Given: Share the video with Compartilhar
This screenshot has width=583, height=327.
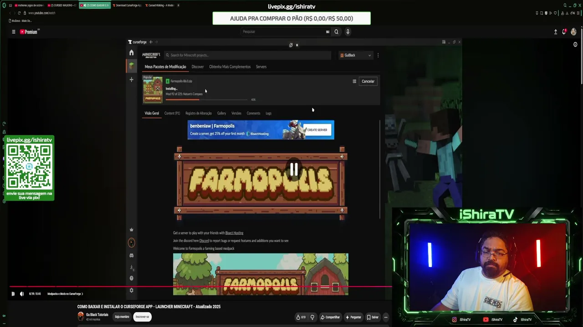Looking at the screenshot, I should click(330, 317).
